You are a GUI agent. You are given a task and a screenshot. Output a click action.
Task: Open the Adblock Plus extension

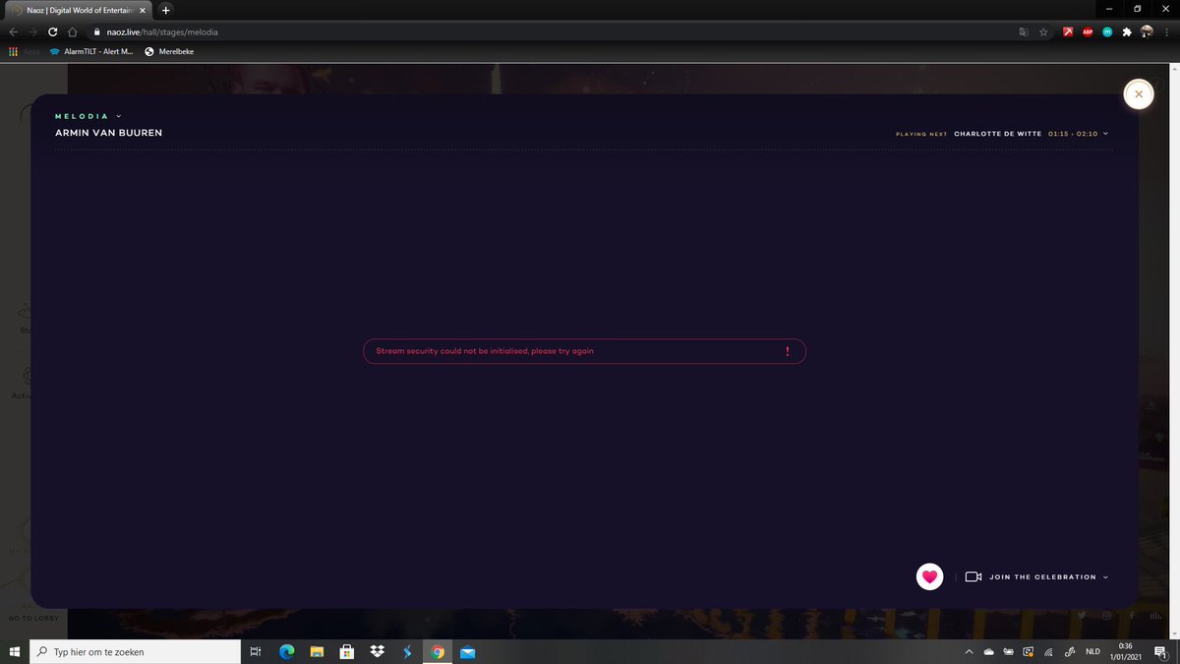coord(1088,31)
